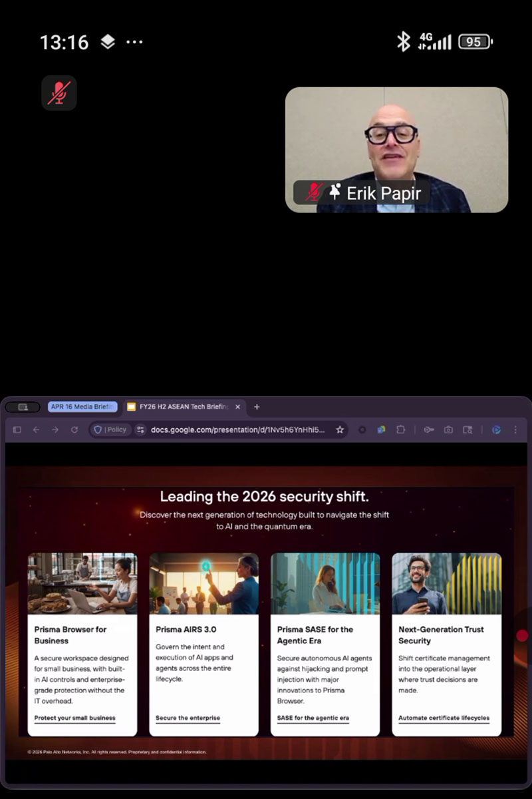This screenshot has width=532, height=799.
Task: Open the browser three-dot menu
Action: pos(515,430)
